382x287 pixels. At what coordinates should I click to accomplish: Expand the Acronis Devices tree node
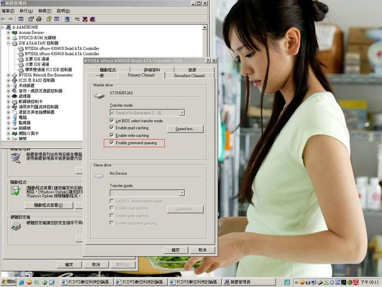click(x=9, y=33)
